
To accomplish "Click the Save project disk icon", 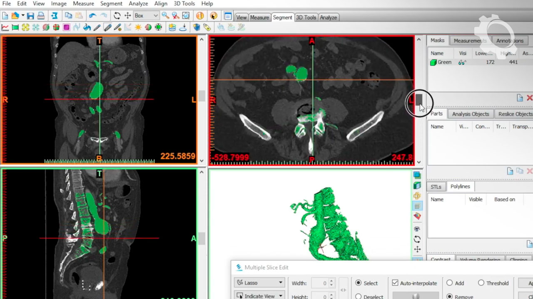I will (30, 16).
